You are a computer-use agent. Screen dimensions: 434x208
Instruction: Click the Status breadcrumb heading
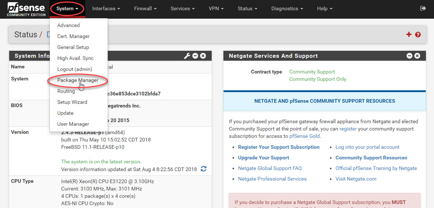tap(26, 35)
